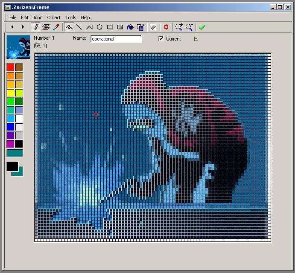Choose the connected polyline tool
This screenshot has width=295, height=273.
point(89,27)
